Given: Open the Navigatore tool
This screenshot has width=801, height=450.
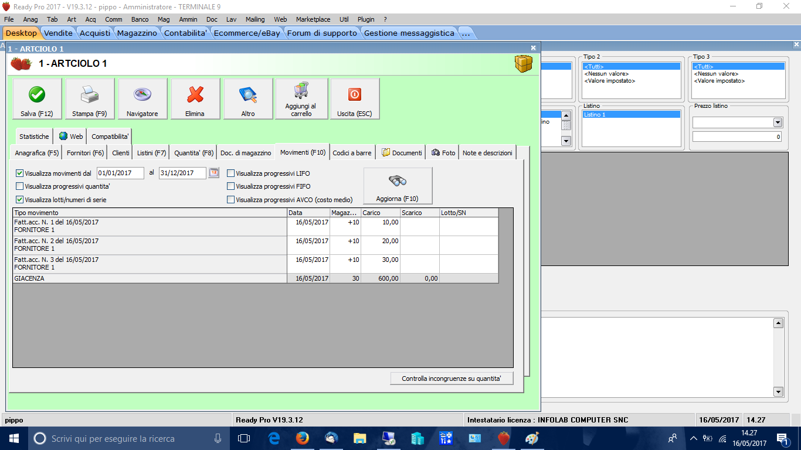Looking at the screenshot, I should click(142, 99).
